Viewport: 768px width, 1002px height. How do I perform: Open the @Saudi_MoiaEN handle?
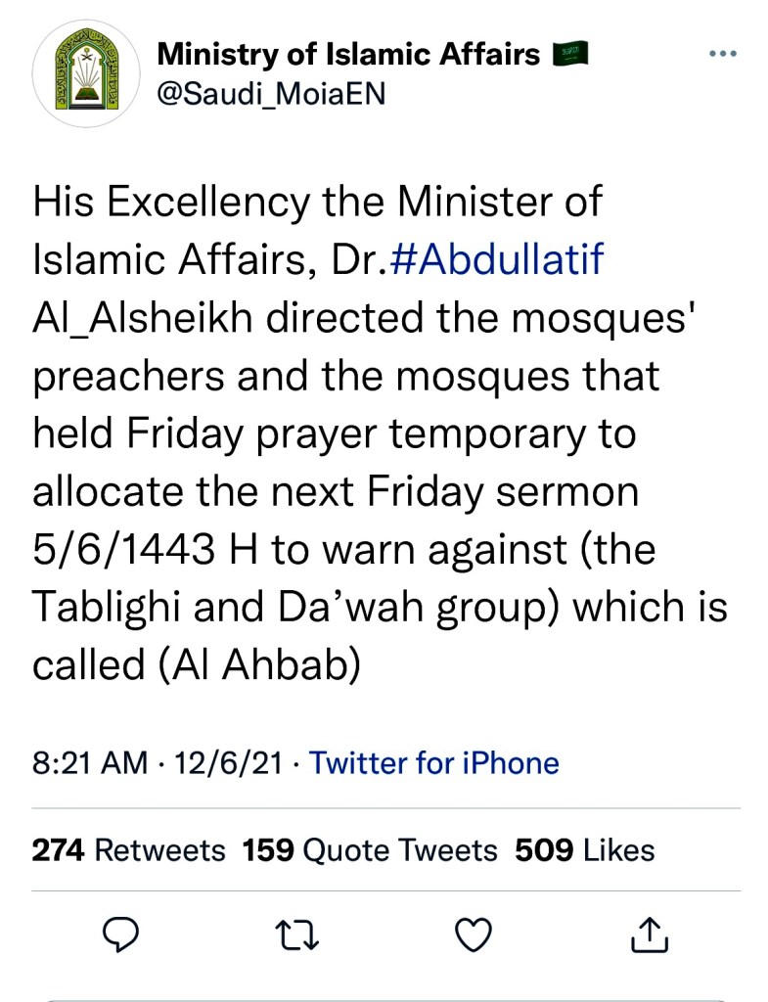click(x=271, y=93)
